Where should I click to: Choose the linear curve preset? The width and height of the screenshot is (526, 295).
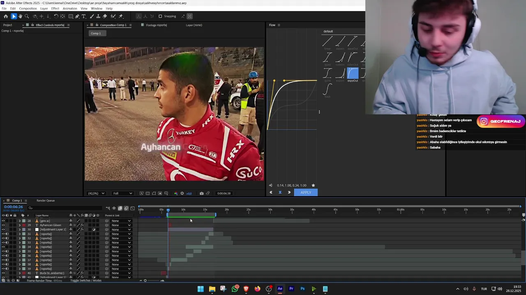(328, 42)
